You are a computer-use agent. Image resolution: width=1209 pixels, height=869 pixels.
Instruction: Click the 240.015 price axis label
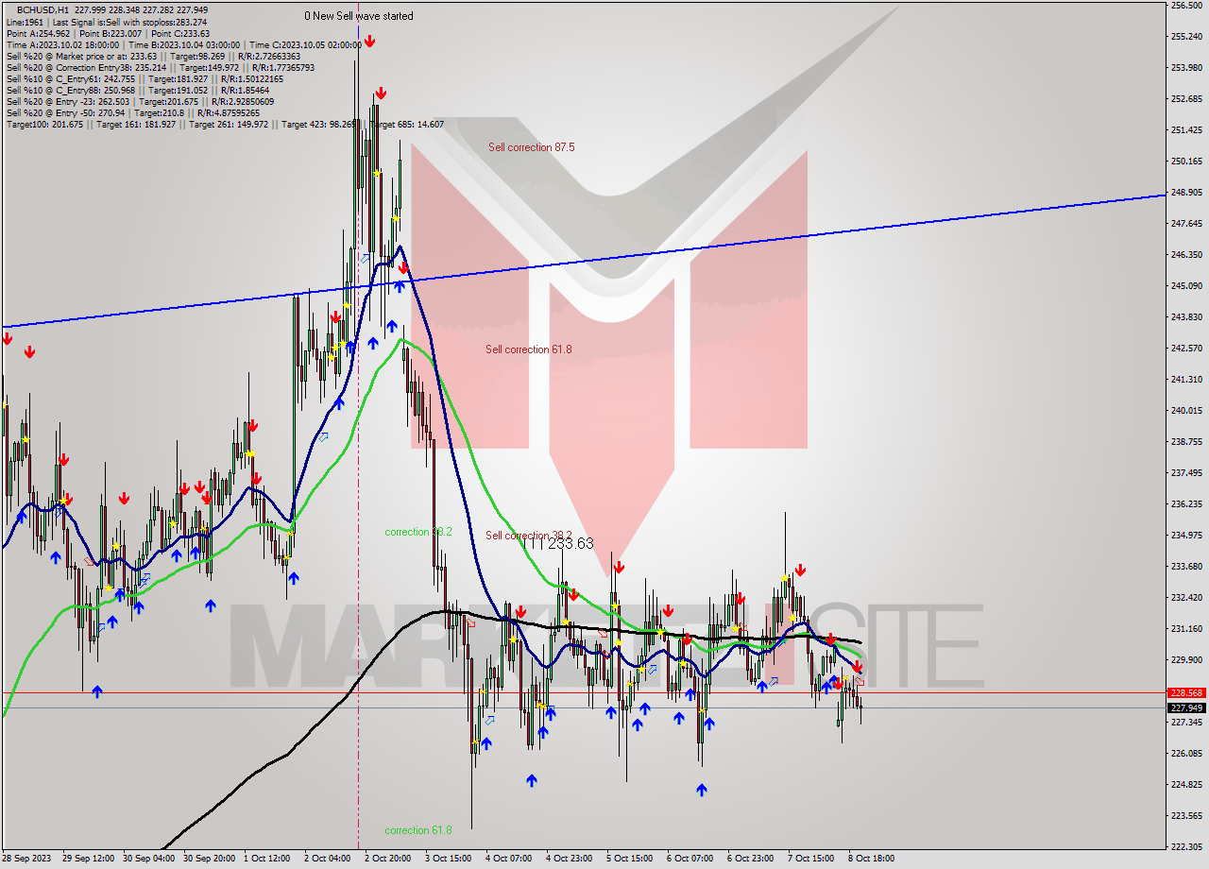[1185, 410]
